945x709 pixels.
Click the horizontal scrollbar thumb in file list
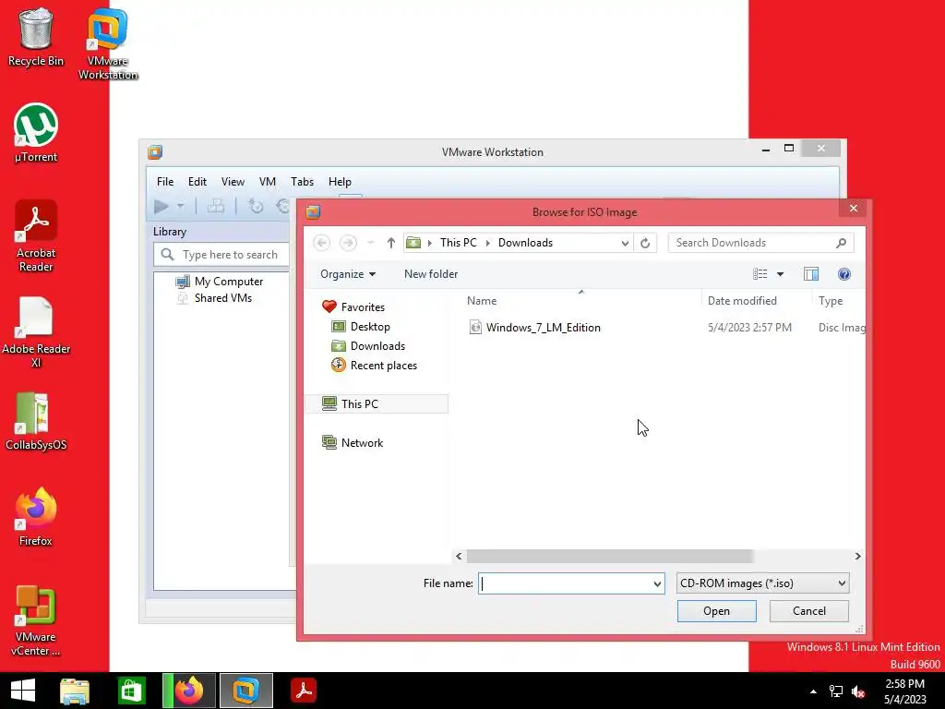pyautogui.click(x=609, y=556)
